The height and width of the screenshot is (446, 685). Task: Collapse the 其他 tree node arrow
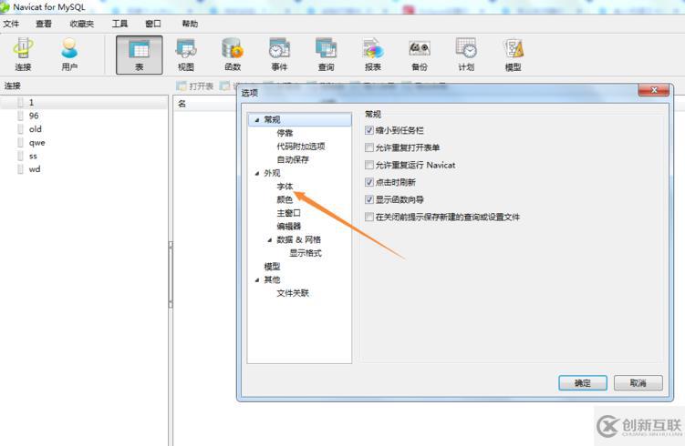(257, 280)
